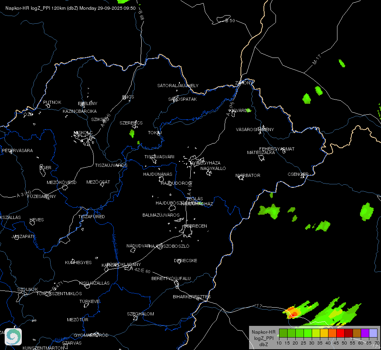The image size is (381, 350).
Task: Click the TISZAFÜRED town label
Action: pos(91,216)
